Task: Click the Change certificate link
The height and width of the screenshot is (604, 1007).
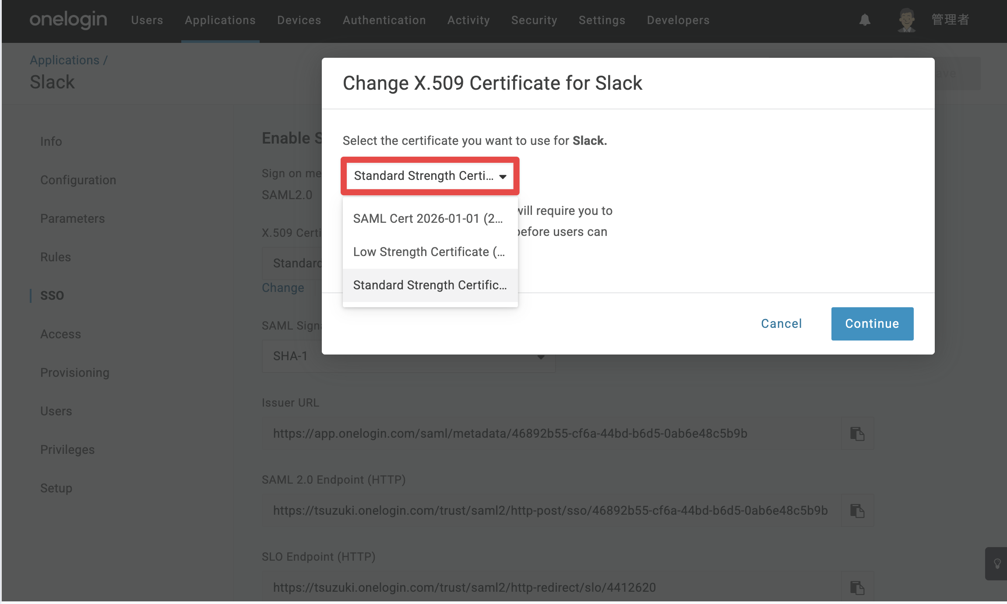Action: pyautogui.click(x=283, y=288)
